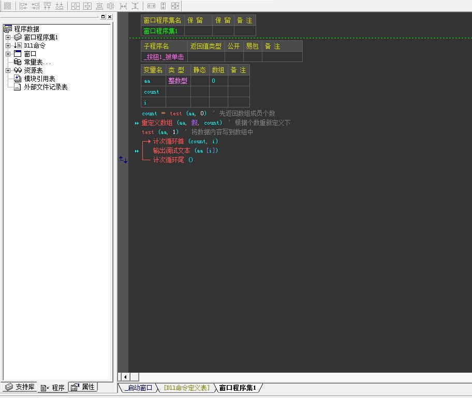Viewport: 472px width, 398px height.
Task: Click the make same width icon
Action: coord(151,6)
